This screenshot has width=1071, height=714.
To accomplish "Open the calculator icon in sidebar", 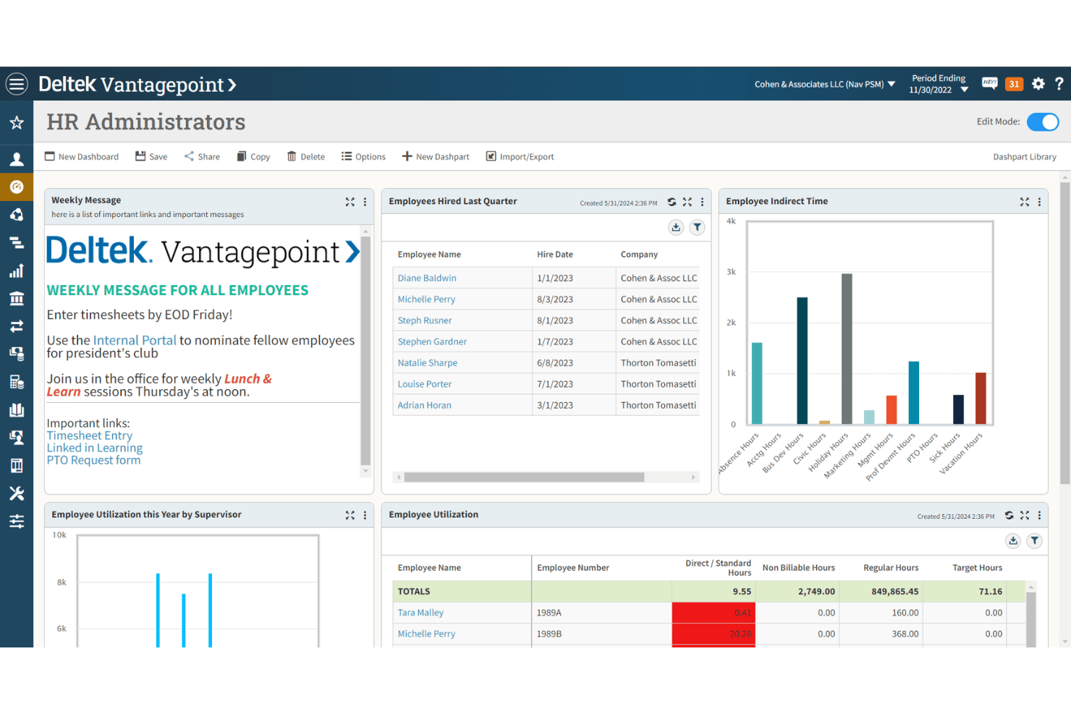I will (17, 382).
